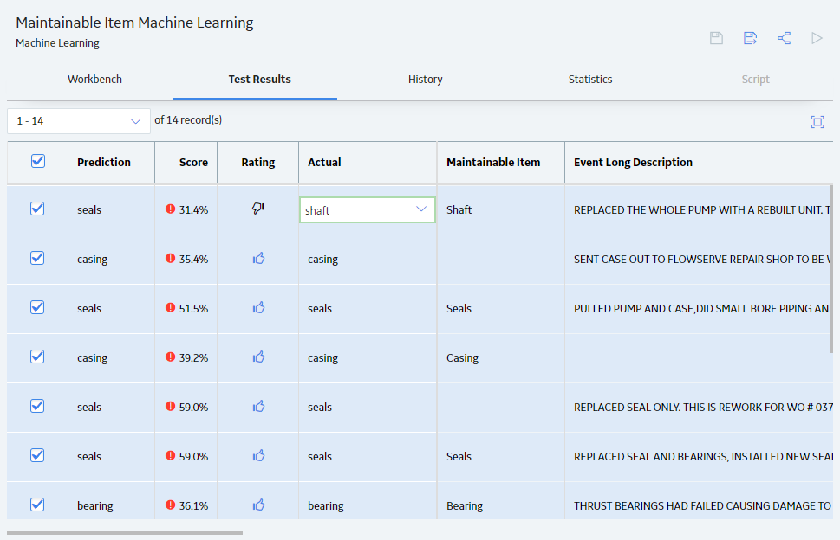Uncheck checkbox for REPLACED SEAL ONLY row
Image resolution: width=840 pixels, height=540 pixels.
pyautogui.click(x=37, y=406)
